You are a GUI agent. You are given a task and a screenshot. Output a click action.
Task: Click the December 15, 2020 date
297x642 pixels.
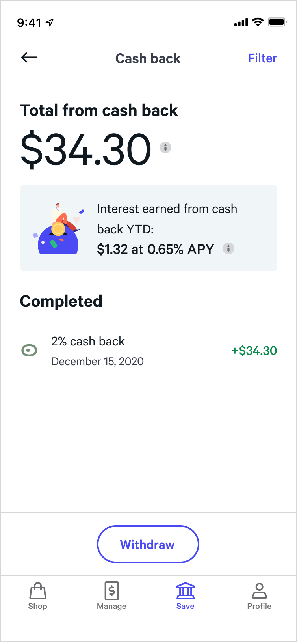coord(98,362)
